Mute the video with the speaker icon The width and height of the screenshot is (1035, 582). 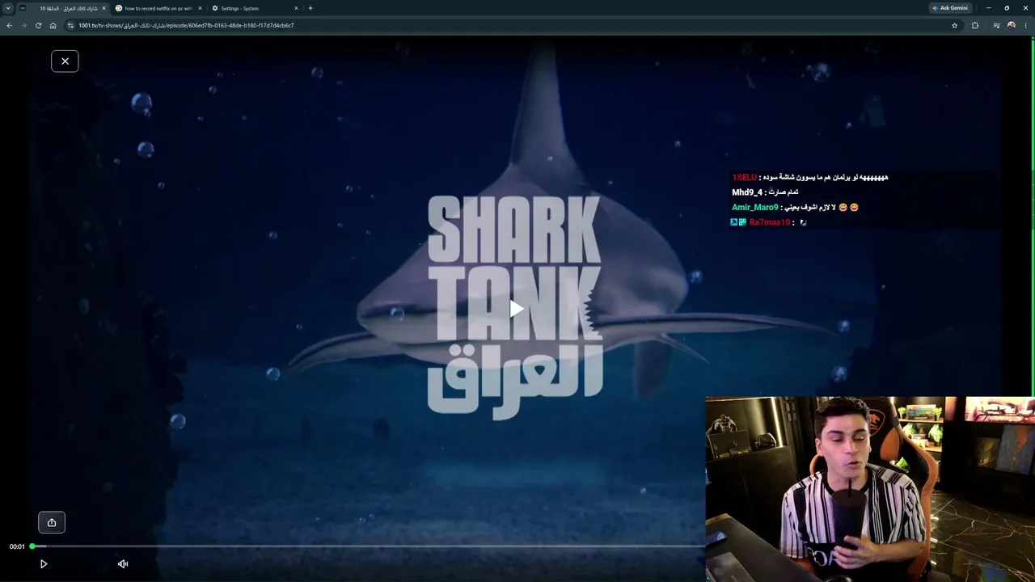[123, 564]
